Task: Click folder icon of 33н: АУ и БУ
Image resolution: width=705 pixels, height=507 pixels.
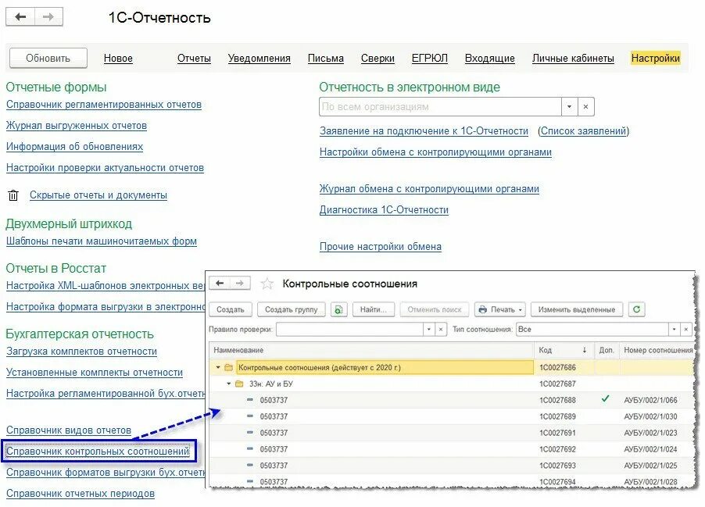Action: pyautogui.click(x=239, y=384)
